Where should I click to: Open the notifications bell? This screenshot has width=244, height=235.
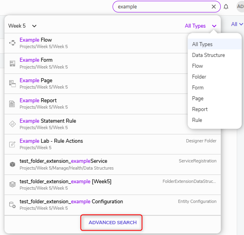pyautogui.click(x=226, y=7)
